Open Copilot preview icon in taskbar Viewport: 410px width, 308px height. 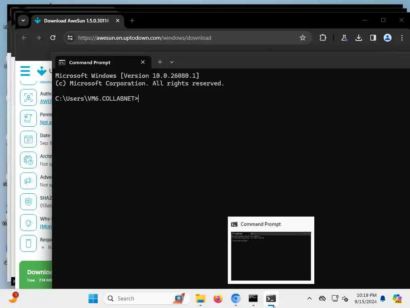coord(397,298)
